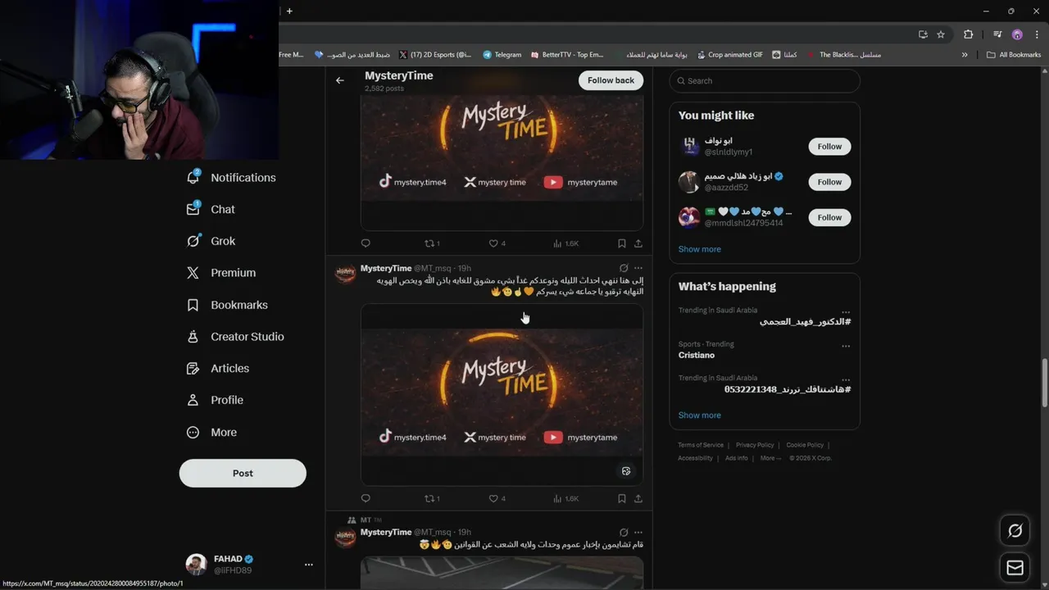
Task: Open the Privacy Policy link
Action: (755, 445)
